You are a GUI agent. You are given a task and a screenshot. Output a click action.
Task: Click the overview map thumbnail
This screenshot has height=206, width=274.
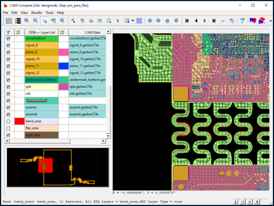[58, 168]
